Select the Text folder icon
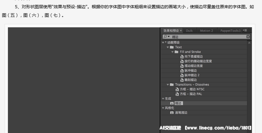 (172, 47)
